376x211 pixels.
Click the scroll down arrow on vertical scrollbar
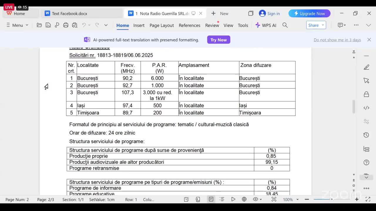(354, 175)
